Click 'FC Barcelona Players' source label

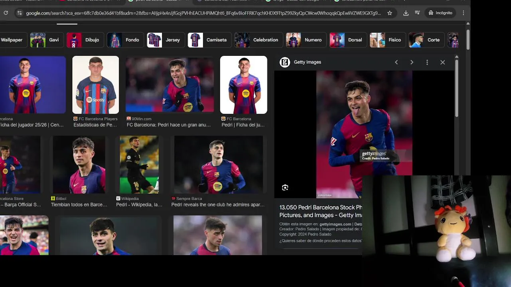(x=98, y=119)
